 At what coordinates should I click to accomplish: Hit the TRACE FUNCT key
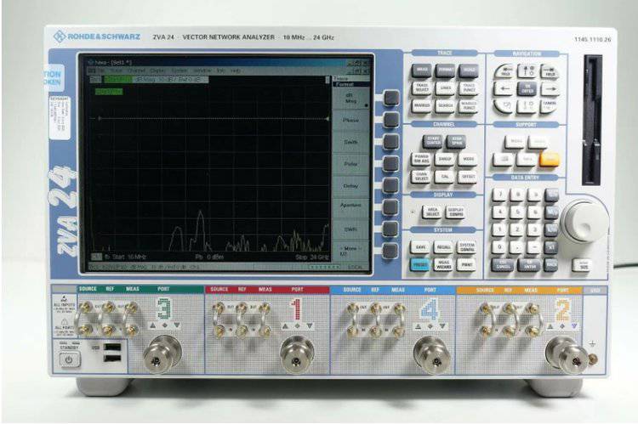469,88
